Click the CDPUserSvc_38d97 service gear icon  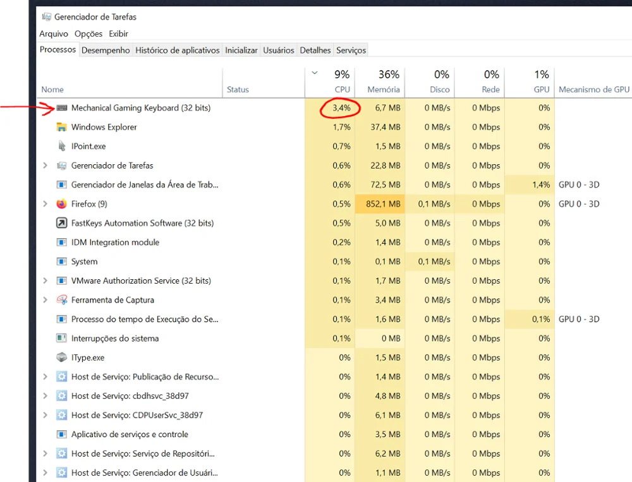62,415
